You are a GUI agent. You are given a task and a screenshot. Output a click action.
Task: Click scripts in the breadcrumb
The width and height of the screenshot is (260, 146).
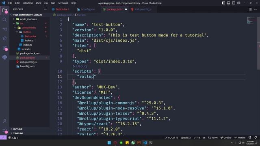tap(82, 15)
